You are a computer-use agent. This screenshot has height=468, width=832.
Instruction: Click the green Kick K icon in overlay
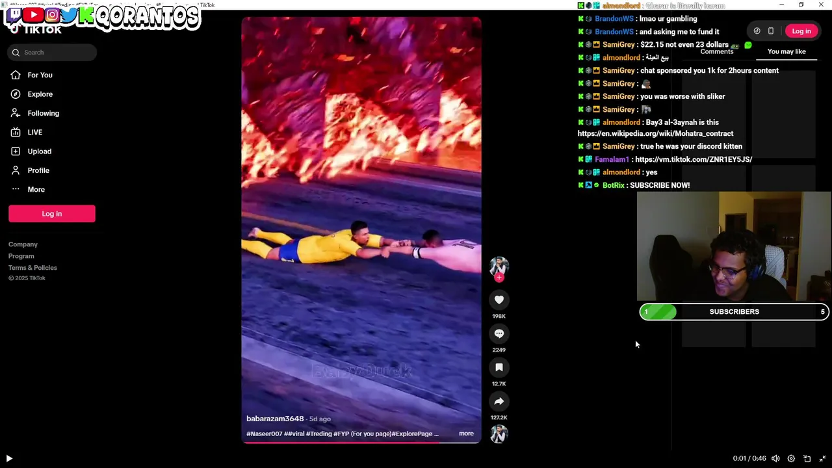[x=86, y=15]
